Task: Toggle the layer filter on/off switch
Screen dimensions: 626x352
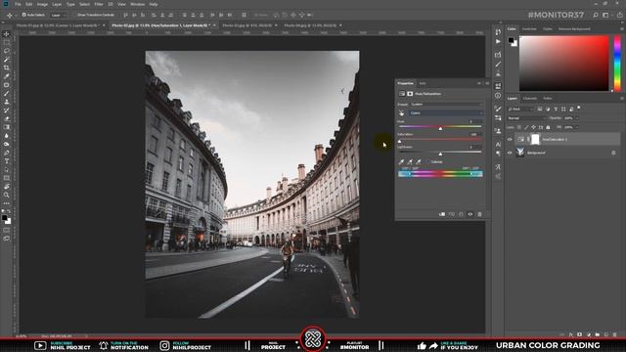Action: tap(579, 108)
